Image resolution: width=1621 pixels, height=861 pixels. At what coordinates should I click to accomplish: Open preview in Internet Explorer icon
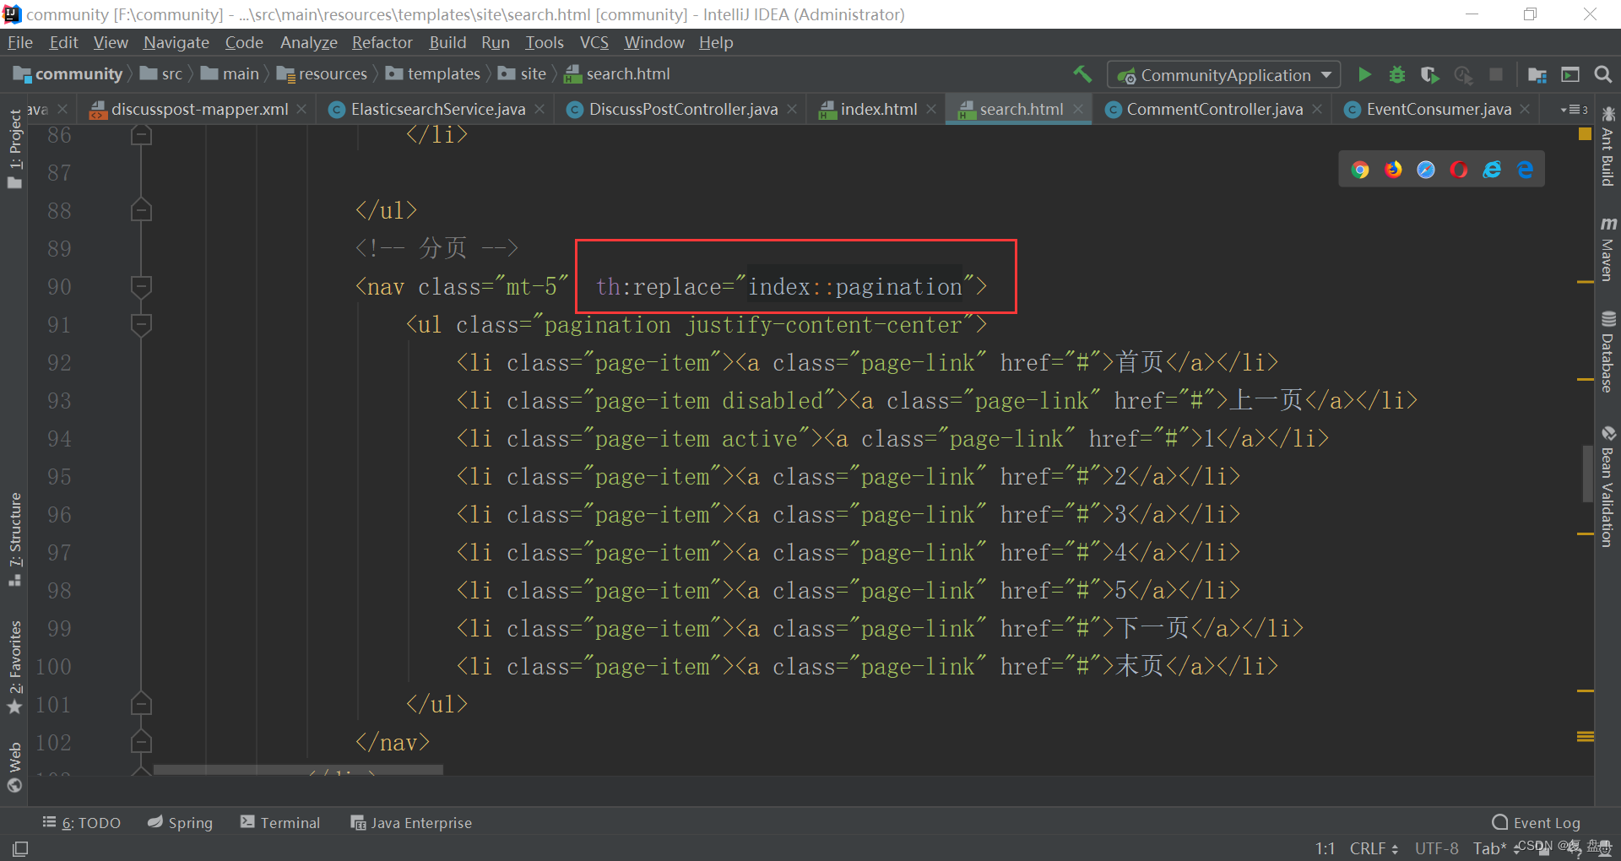tap(1492, 170)
